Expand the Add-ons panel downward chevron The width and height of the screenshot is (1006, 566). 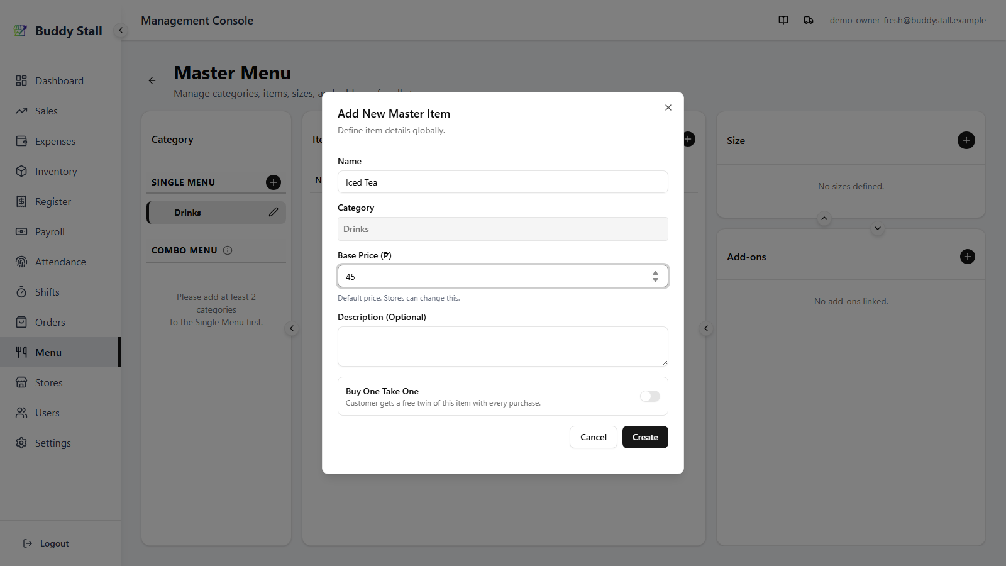click(878, 228)
